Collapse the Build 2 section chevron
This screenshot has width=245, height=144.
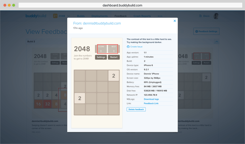217,42
